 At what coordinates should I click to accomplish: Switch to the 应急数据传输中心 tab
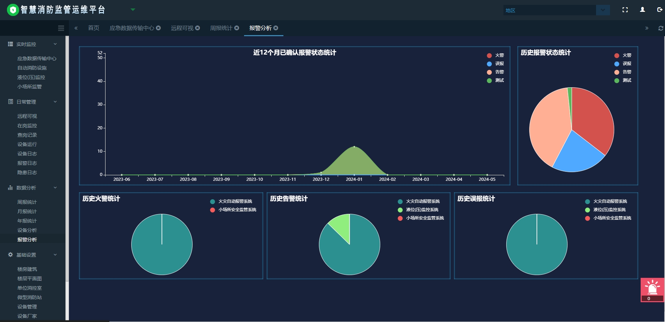click(x=132, y=28)
